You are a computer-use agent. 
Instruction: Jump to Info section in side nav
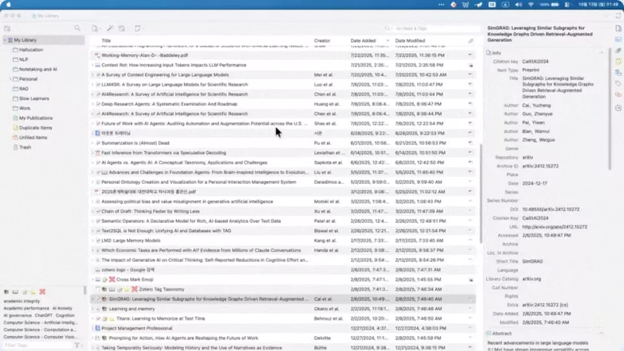click(618, 29)
